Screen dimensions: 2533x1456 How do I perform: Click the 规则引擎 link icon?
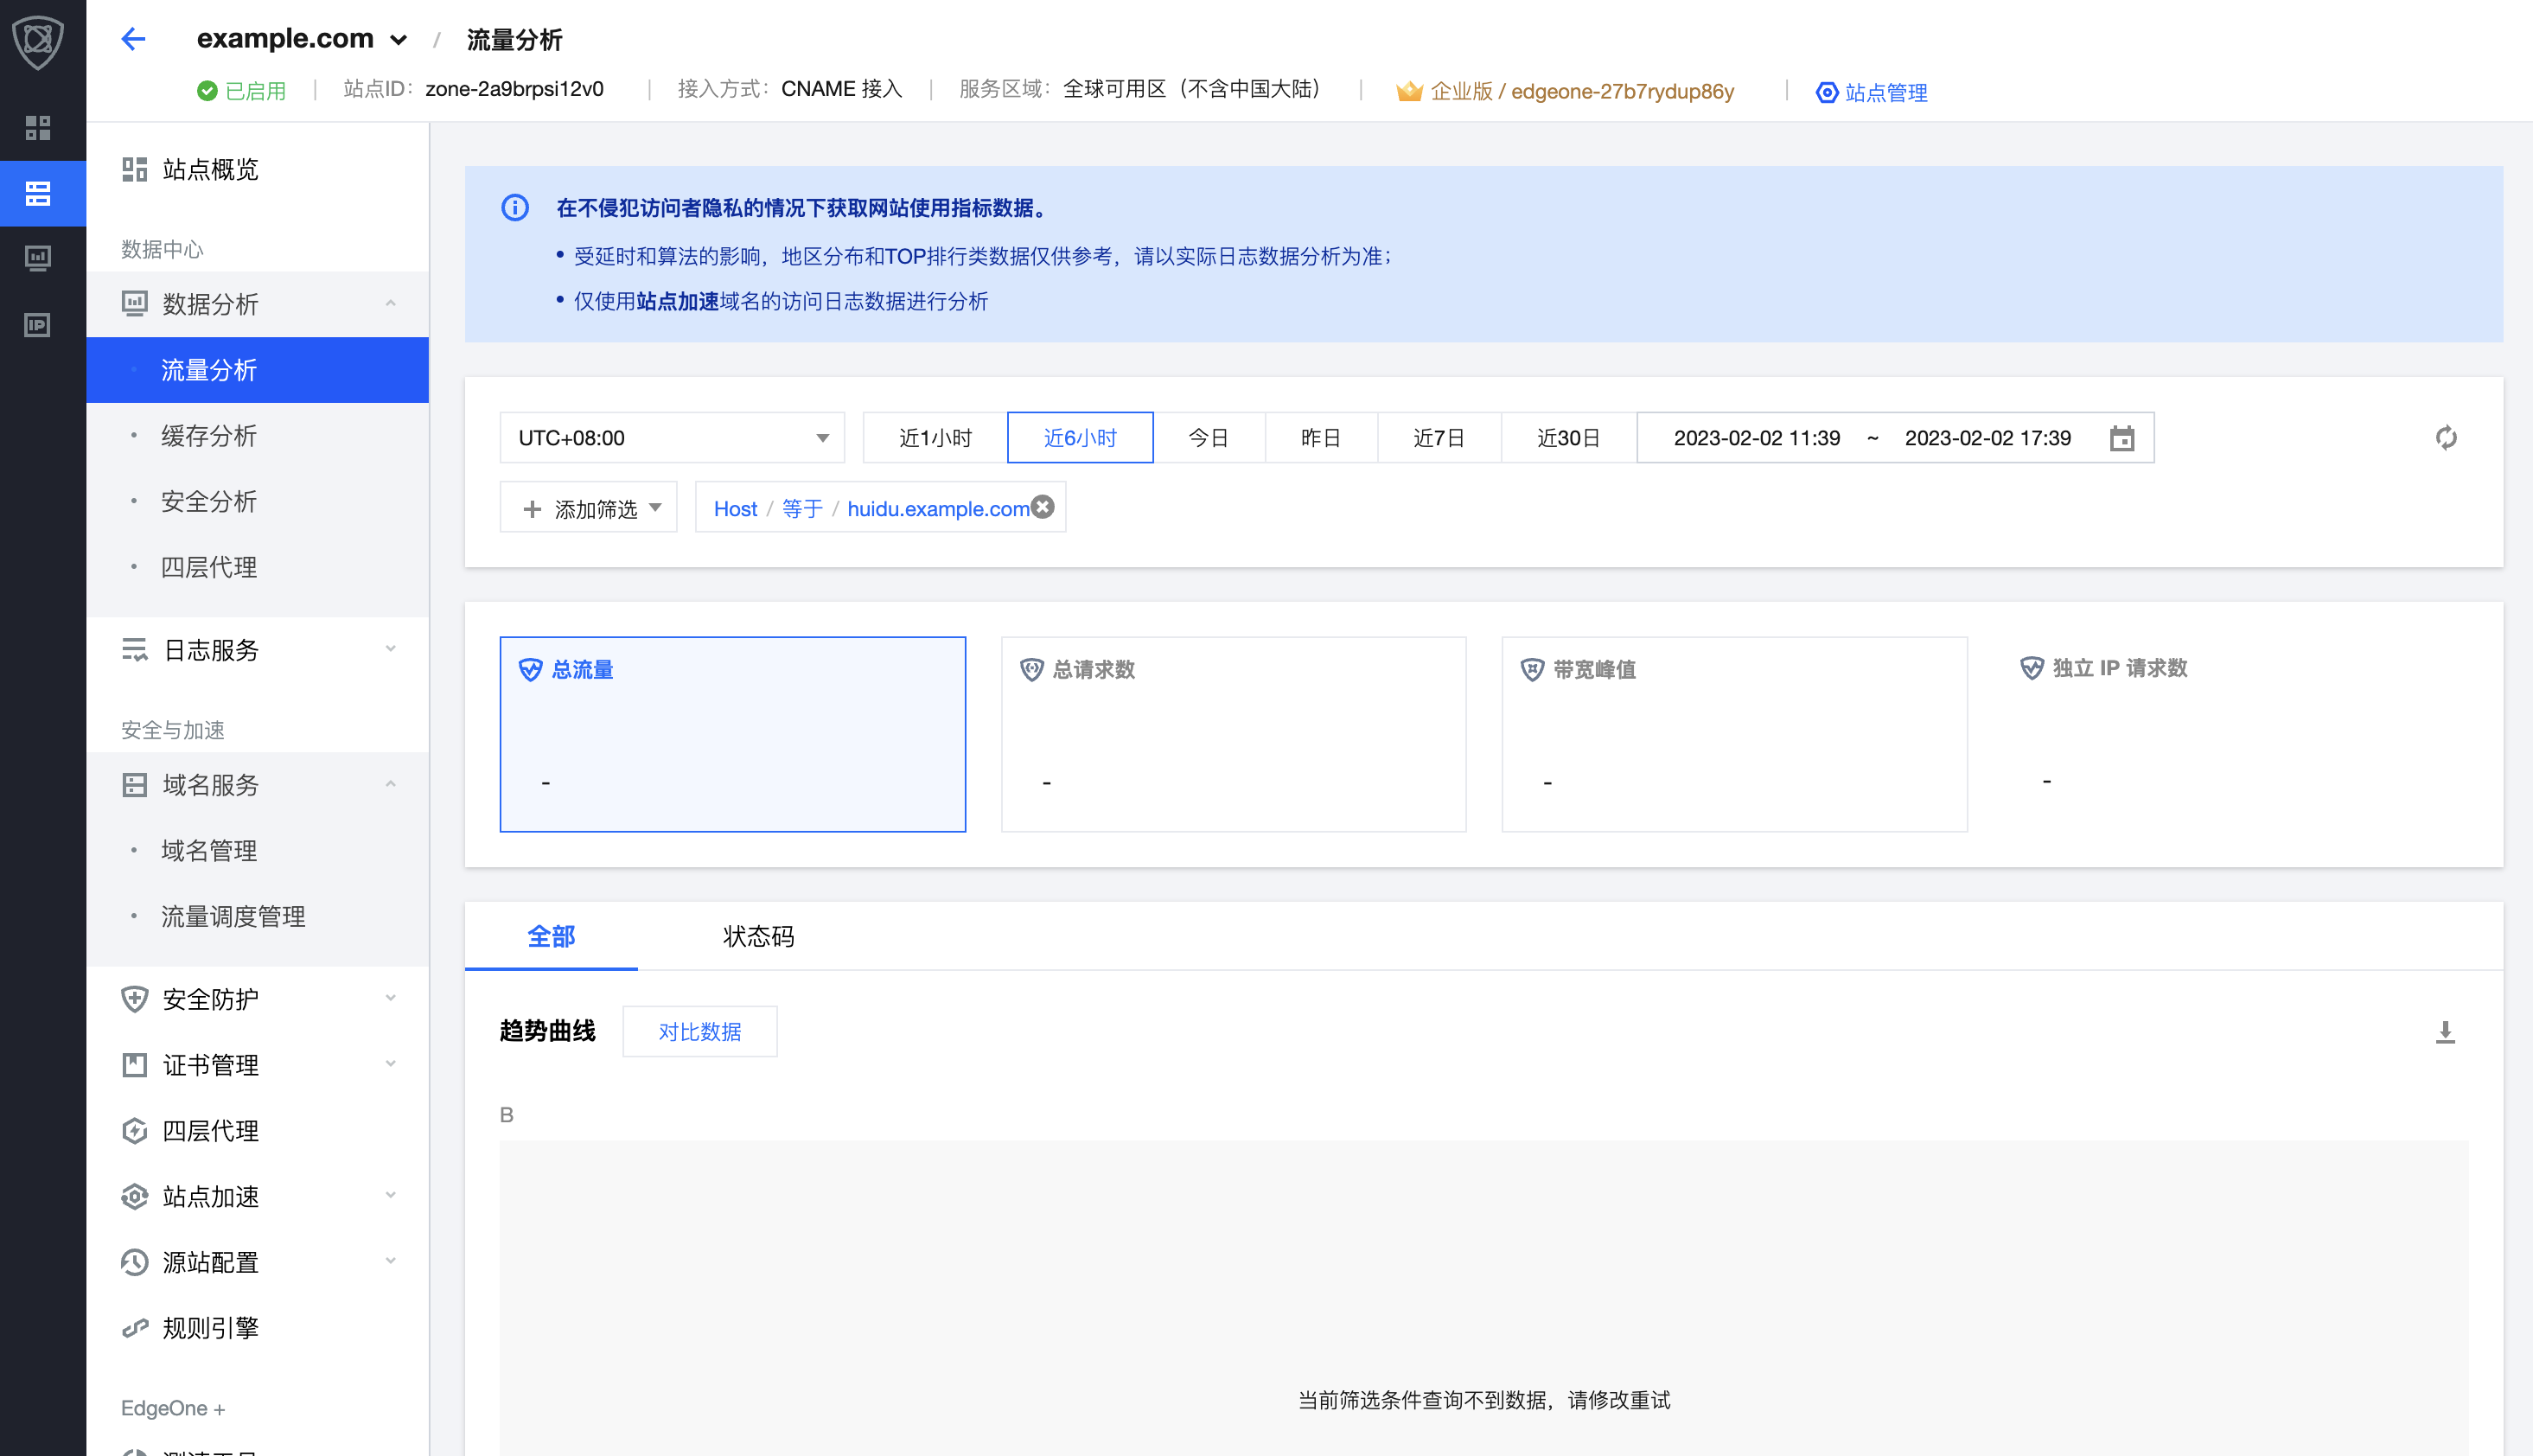135,1328
